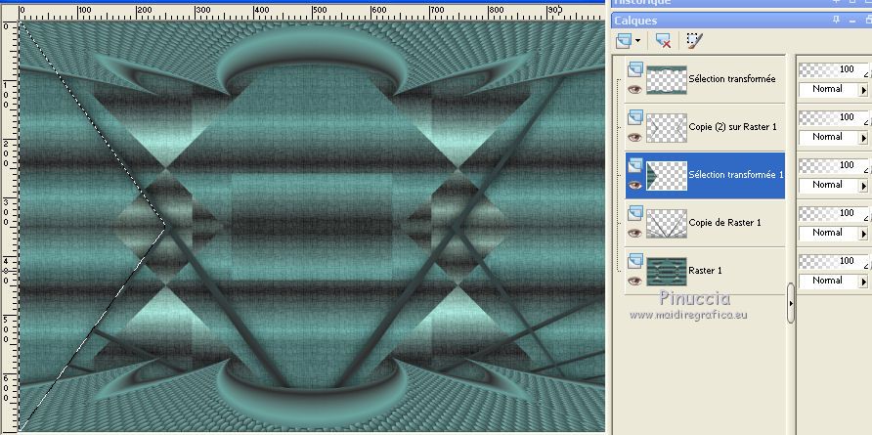Screen dimensions: 872x435
Task: Click opacity slider of Sélection transformée layer
Action: tap(833, 70)
